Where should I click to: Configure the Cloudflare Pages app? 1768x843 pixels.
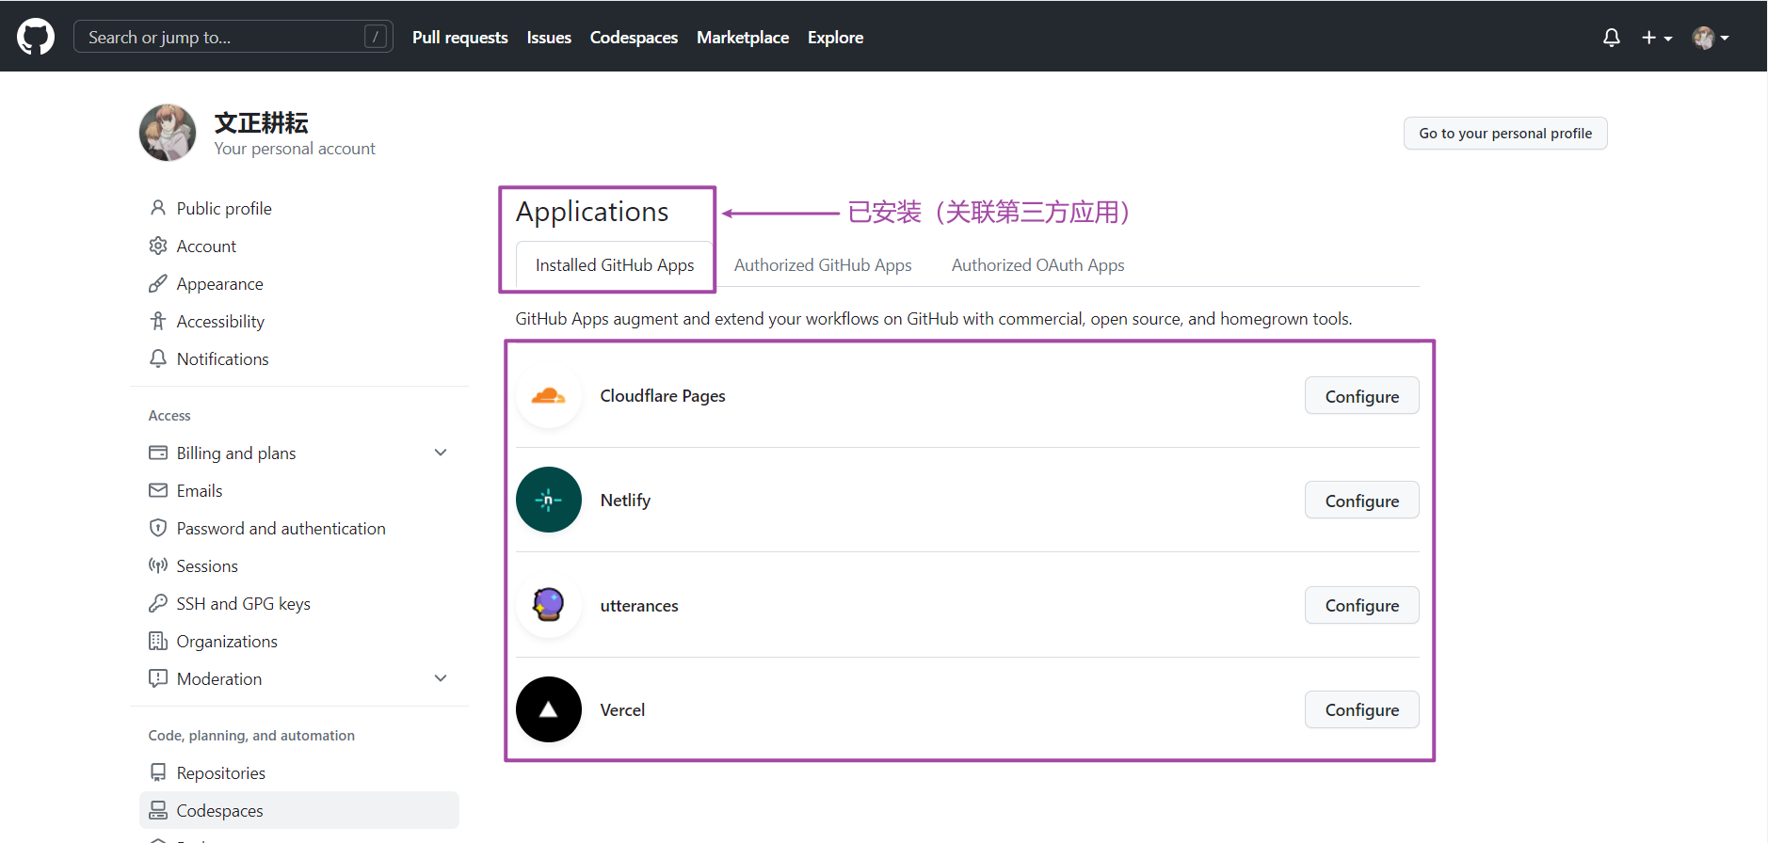pos(1361,396)
